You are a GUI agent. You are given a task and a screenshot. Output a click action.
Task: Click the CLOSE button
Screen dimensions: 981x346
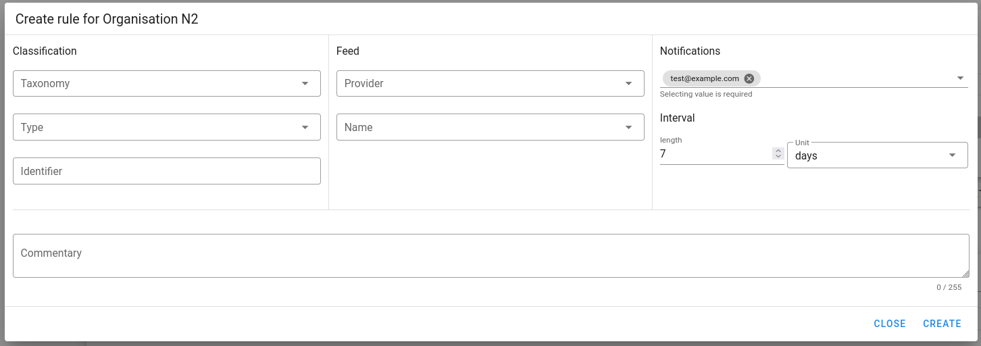890,324
